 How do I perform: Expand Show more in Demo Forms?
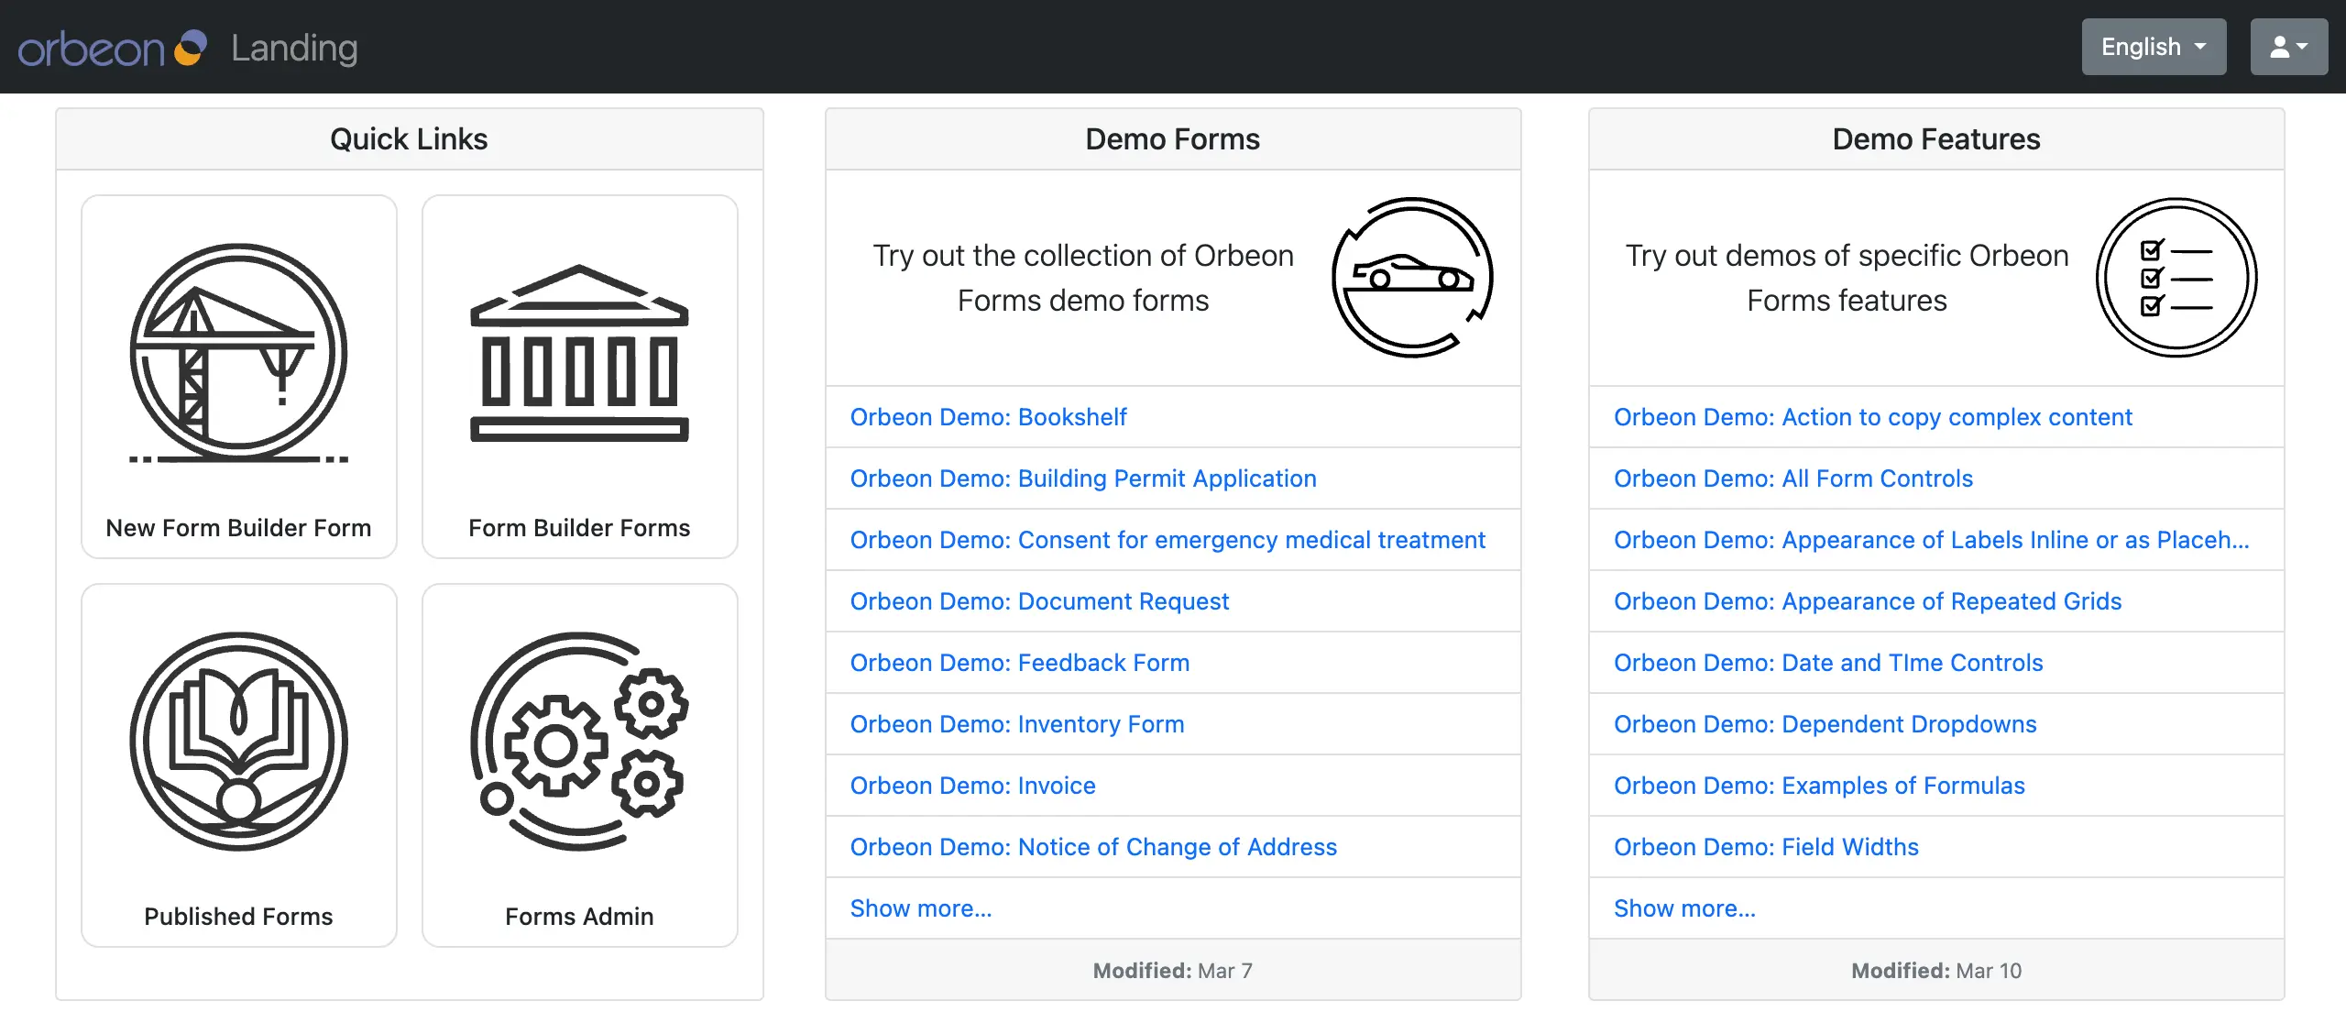(x=920, y=908)
